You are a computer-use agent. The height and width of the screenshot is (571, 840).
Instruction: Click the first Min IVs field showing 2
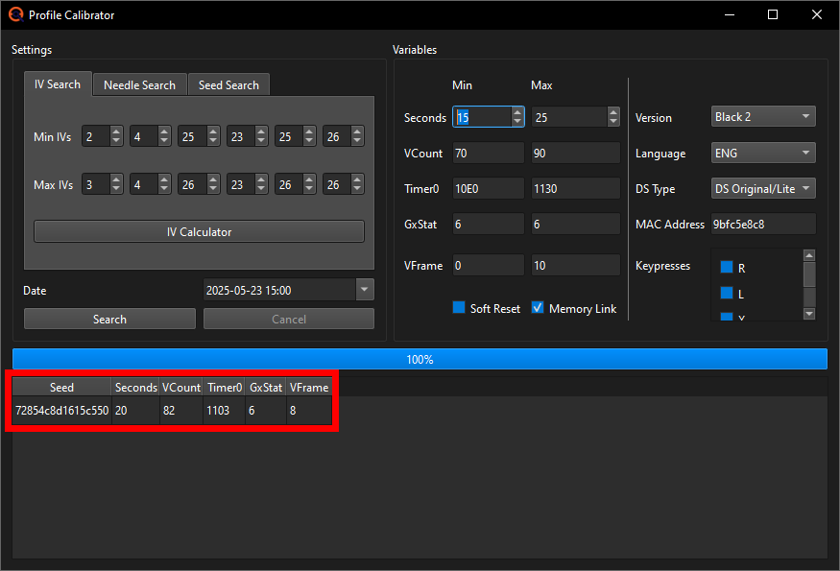point(96,136)
